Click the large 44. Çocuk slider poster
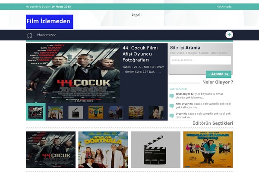Viewport: 259px width, 172px height. [x=73, y=73]
